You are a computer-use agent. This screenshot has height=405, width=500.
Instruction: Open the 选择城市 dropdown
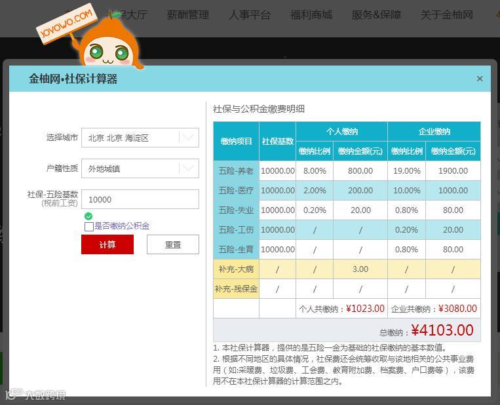(140, 138)
